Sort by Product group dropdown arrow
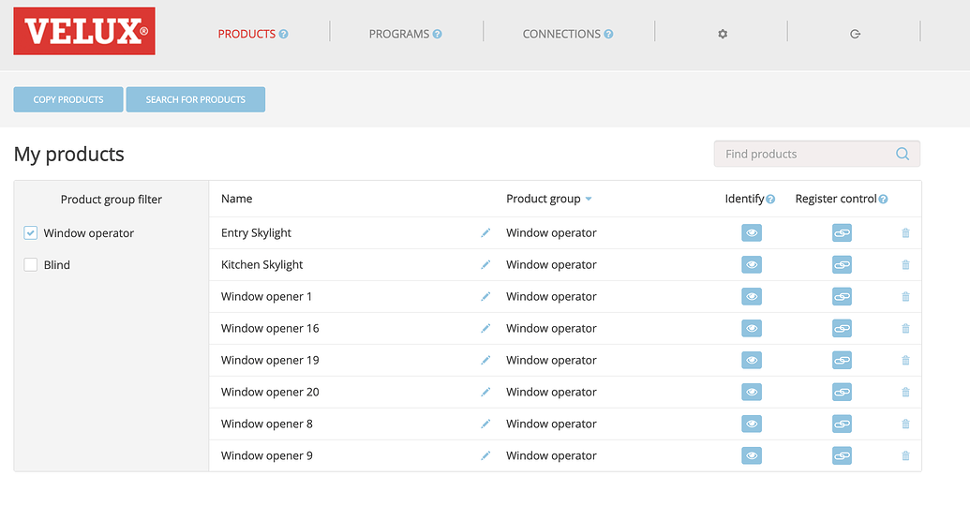The width and height of the screenshot is (970, 506). pos(589,200)
